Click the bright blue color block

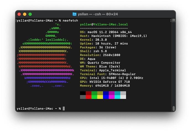[x=106, y=97]
